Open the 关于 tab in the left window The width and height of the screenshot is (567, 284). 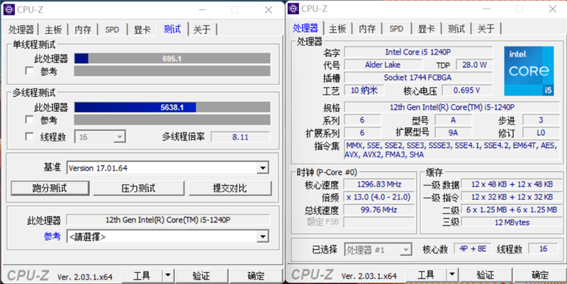click(x=202, y=30)
